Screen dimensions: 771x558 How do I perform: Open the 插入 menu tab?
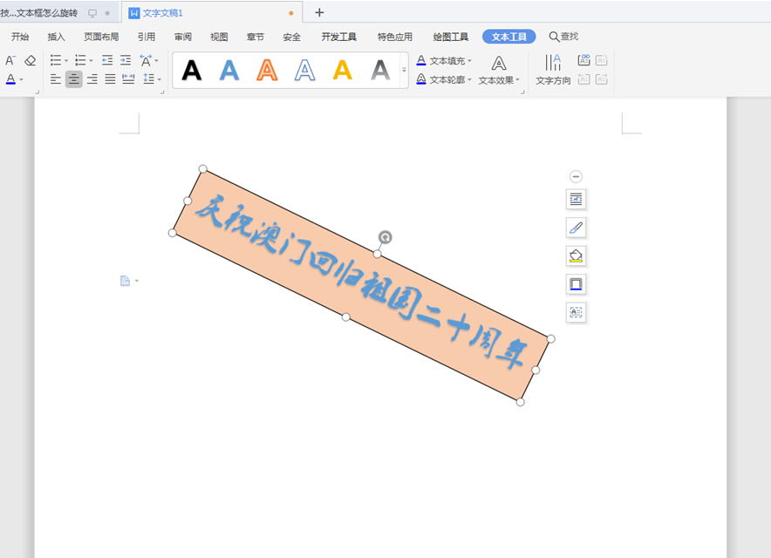coord(55,37)
